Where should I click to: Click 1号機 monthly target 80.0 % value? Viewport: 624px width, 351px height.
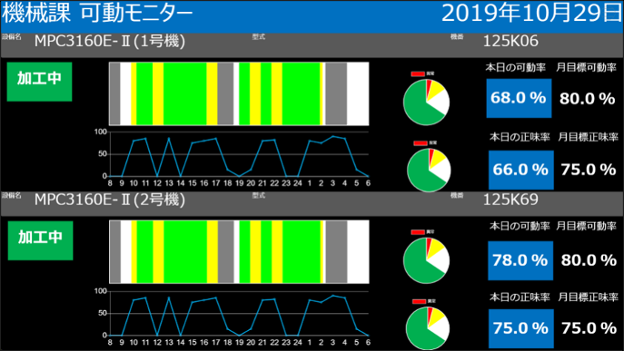click(x=588, y=99)
